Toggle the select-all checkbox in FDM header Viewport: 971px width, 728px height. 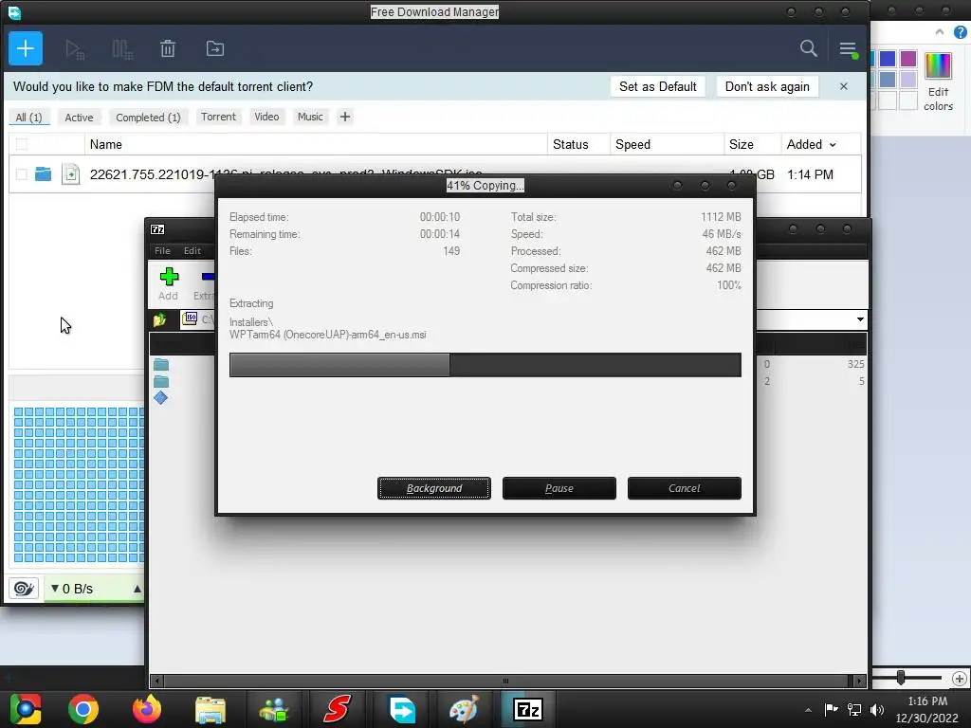22,144
